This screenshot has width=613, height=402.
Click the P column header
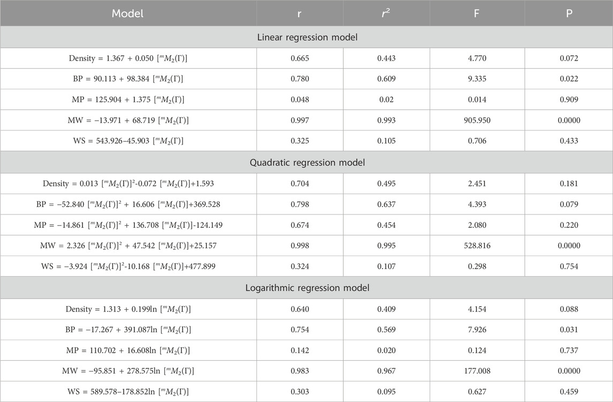[x=569, y=13]
